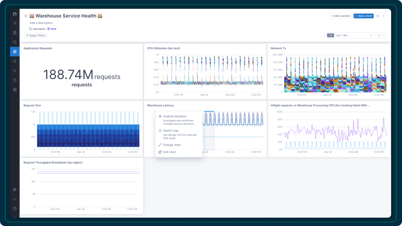
Task: Open the code brackets icon in the sidebar
Action: tap(15, 199)
